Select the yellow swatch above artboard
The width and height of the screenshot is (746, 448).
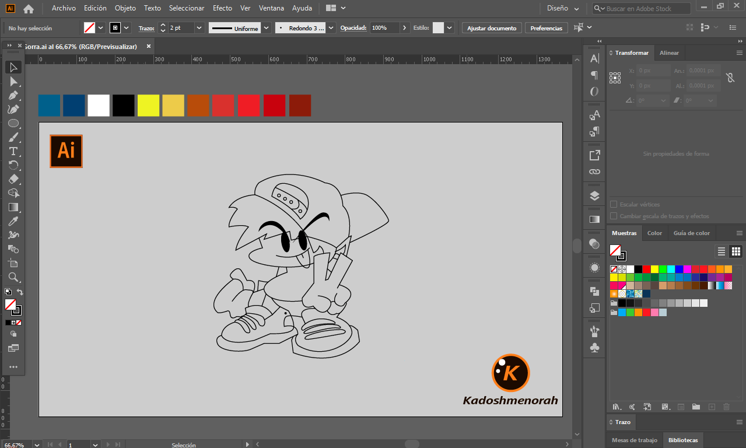[148, 106]
